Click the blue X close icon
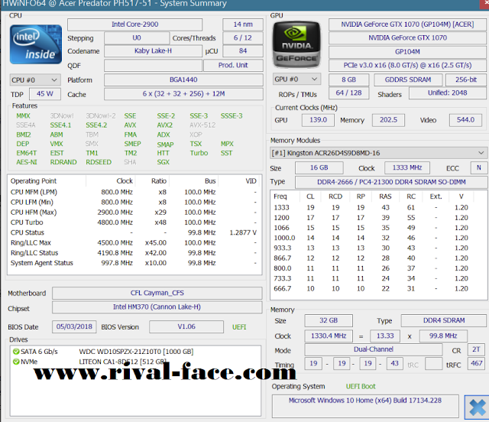Viewport: 489px width, 422px height. pyautogui.click(x=477, y=407)
